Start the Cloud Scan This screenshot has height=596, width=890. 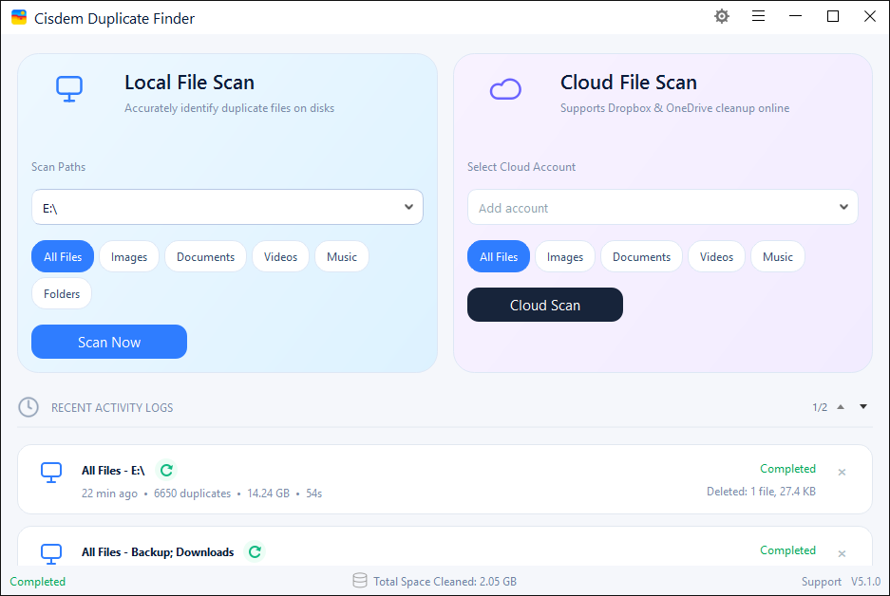545,305
